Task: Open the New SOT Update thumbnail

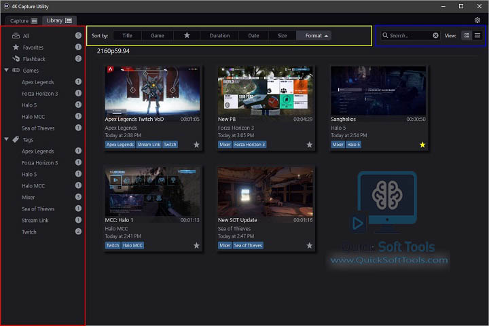Action: click(265, 192)
